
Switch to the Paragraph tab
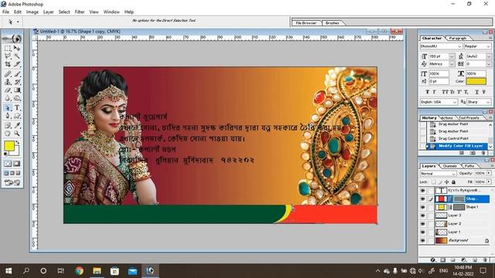point(457,38)
